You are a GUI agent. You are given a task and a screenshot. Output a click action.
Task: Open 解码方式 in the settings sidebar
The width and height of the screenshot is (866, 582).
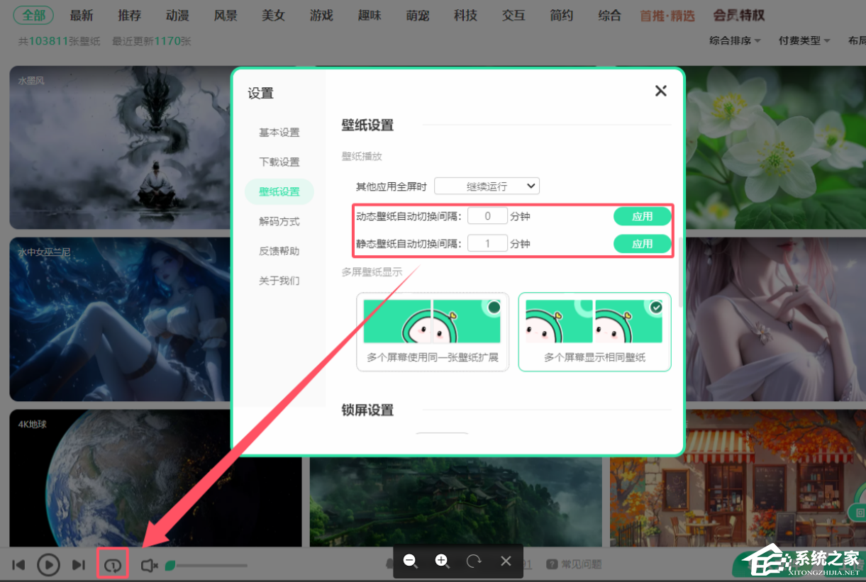pos(279,222)
